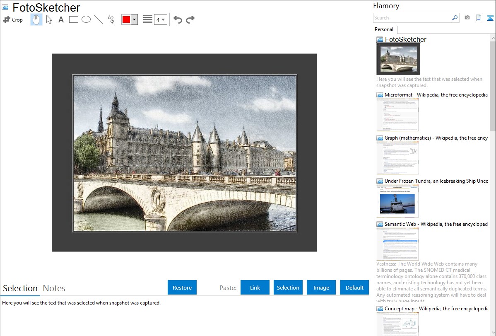Viewport: 496px width, 336px height.
Task: Click the icon beside Microformat entry
Action: pos(380,95)
